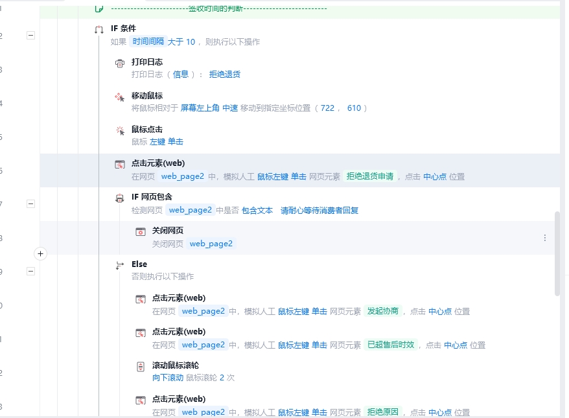The height and width of the screenshot is (418, 569).
Task: Click the icon of 已超售后时效 click-element step
Action: click(x=140, y=333)
